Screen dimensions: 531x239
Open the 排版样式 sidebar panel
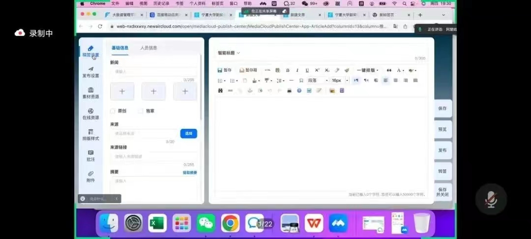coord(90,135)
